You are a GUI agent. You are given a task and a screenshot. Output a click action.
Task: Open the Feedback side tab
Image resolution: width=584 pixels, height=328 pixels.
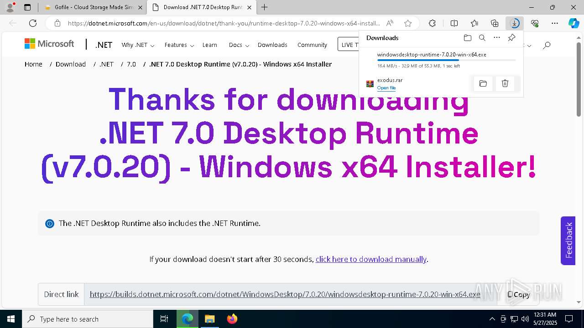[x=568, y=241]
